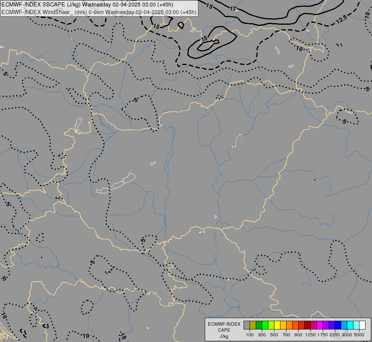Click the 12.5 wind shear contour label
This screenshot has width=372, height=342.
[x=342, y=19]
